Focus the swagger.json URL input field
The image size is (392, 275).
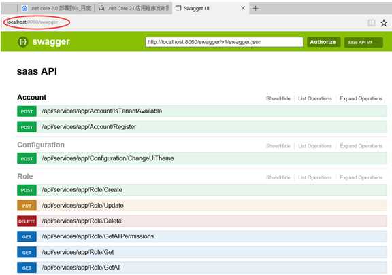point(224,42)
